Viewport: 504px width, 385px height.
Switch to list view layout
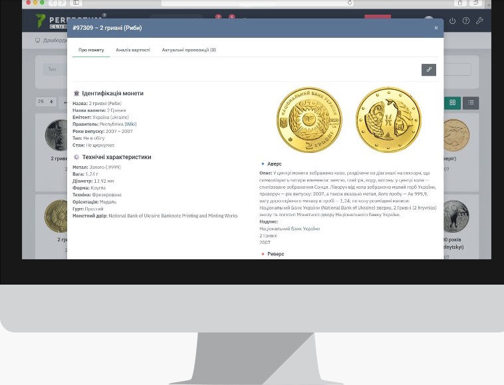point(470,102)
